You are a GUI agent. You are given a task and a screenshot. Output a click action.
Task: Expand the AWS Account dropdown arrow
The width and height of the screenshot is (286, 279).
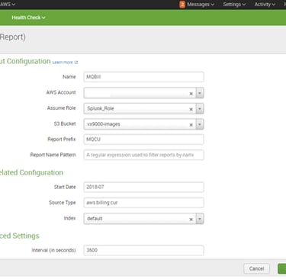pos(200,93)
